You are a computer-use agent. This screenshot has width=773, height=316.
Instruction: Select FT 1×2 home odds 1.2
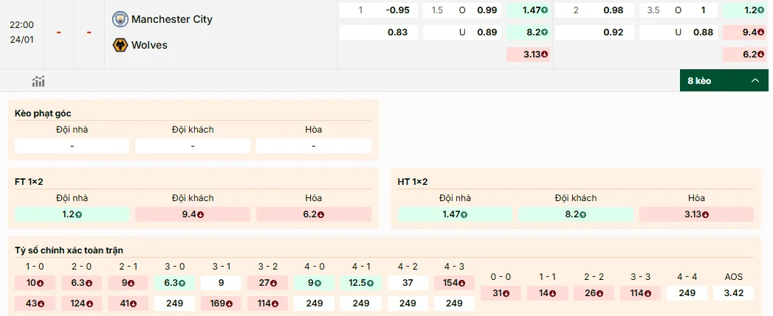(x=72, y=214)
